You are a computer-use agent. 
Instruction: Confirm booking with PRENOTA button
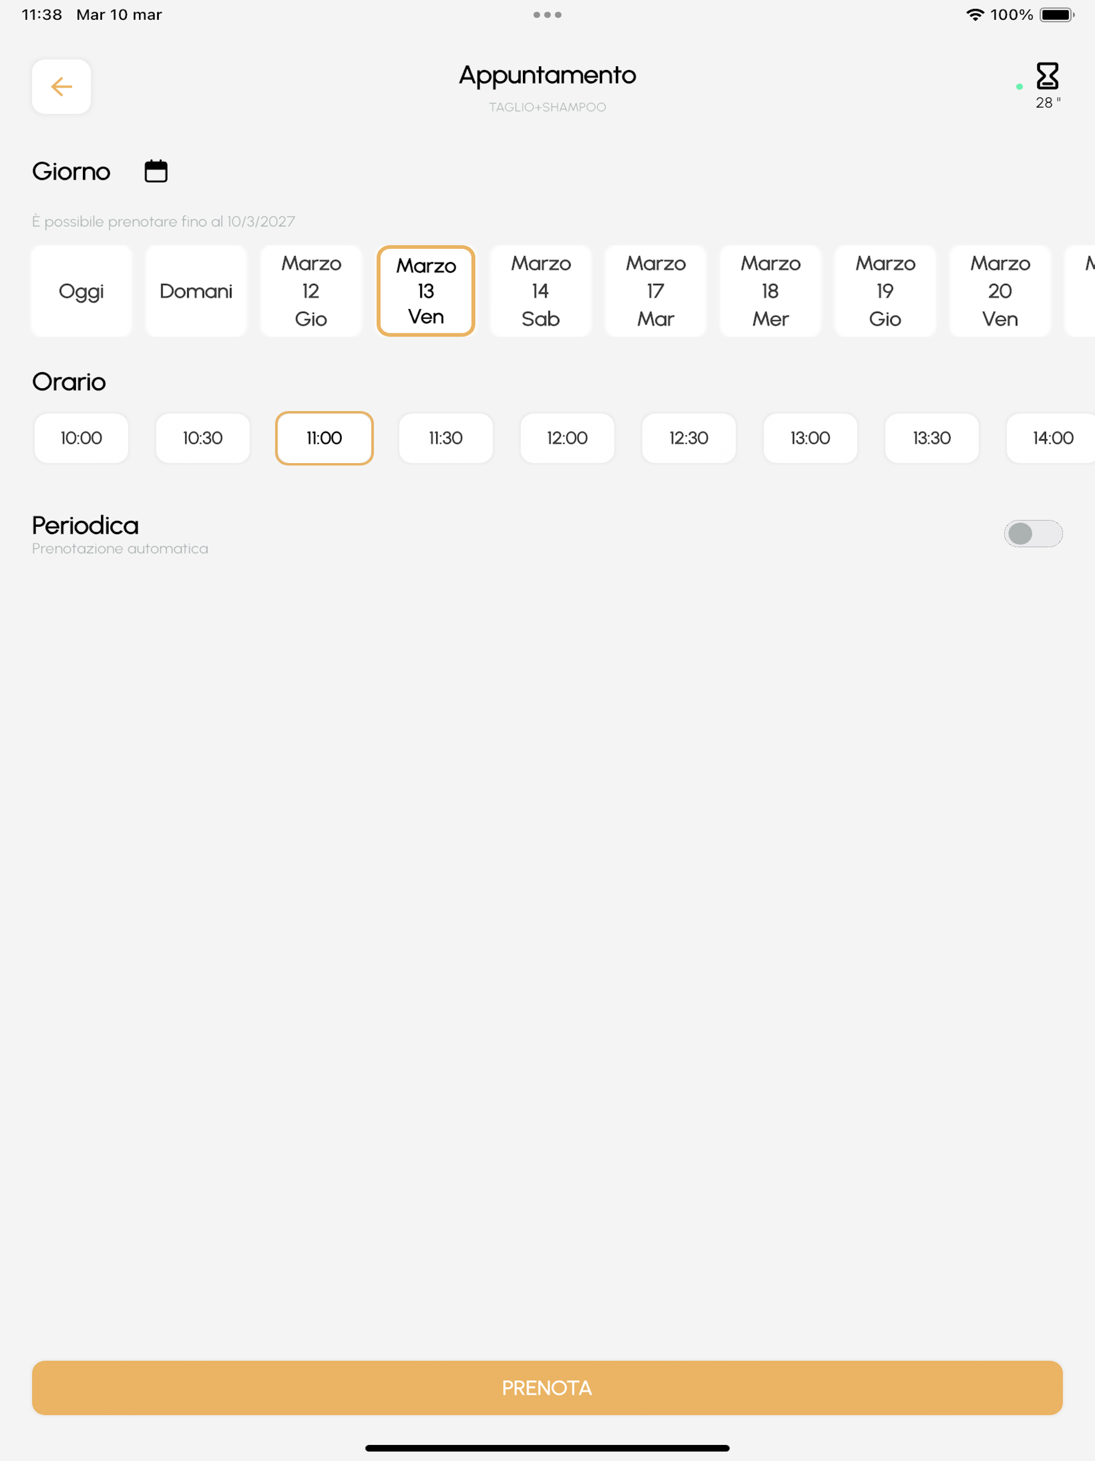point(547,1388)
